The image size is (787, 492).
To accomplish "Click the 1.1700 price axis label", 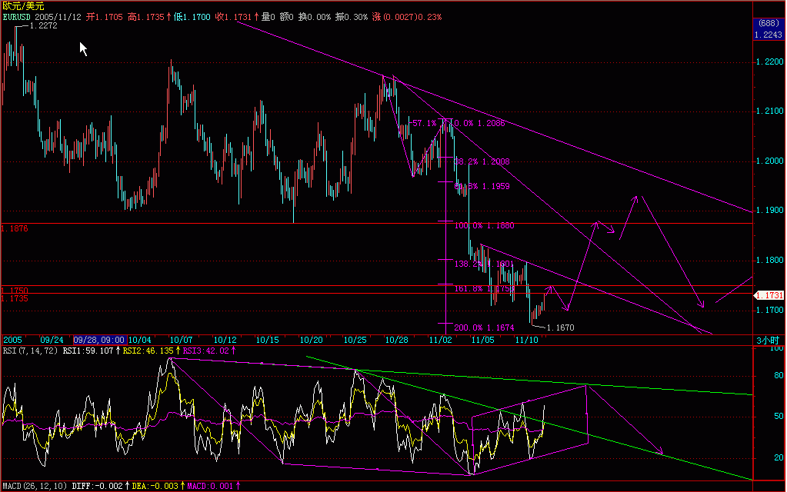I will pyautogui.click(x=770, y=310).
